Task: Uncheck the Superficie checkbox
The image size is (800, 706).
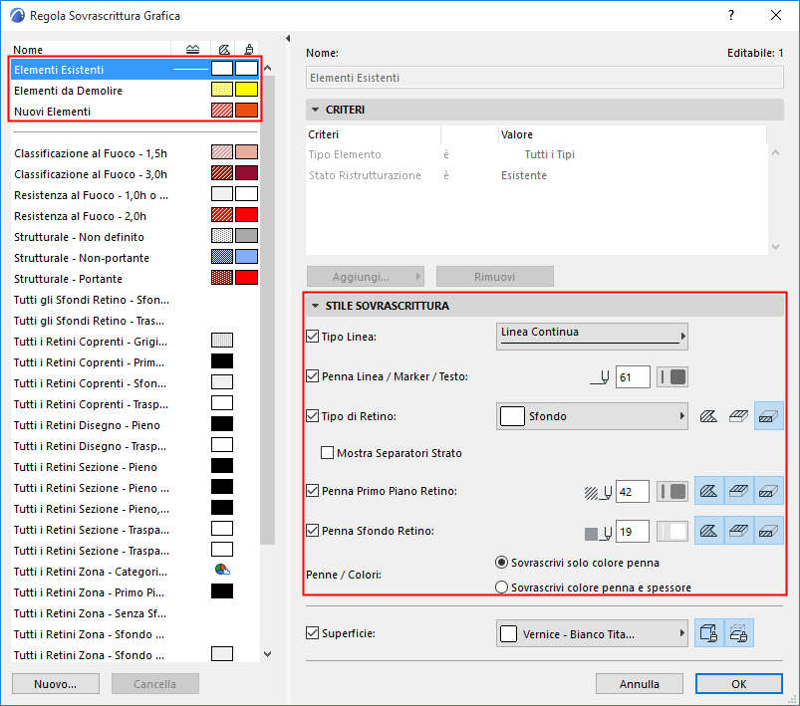Action: [x=312, y=633]
